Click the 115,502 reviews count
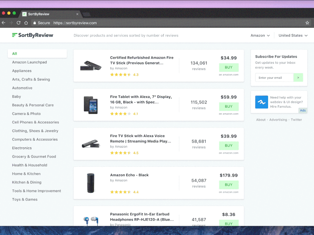 tap(199, 105)
